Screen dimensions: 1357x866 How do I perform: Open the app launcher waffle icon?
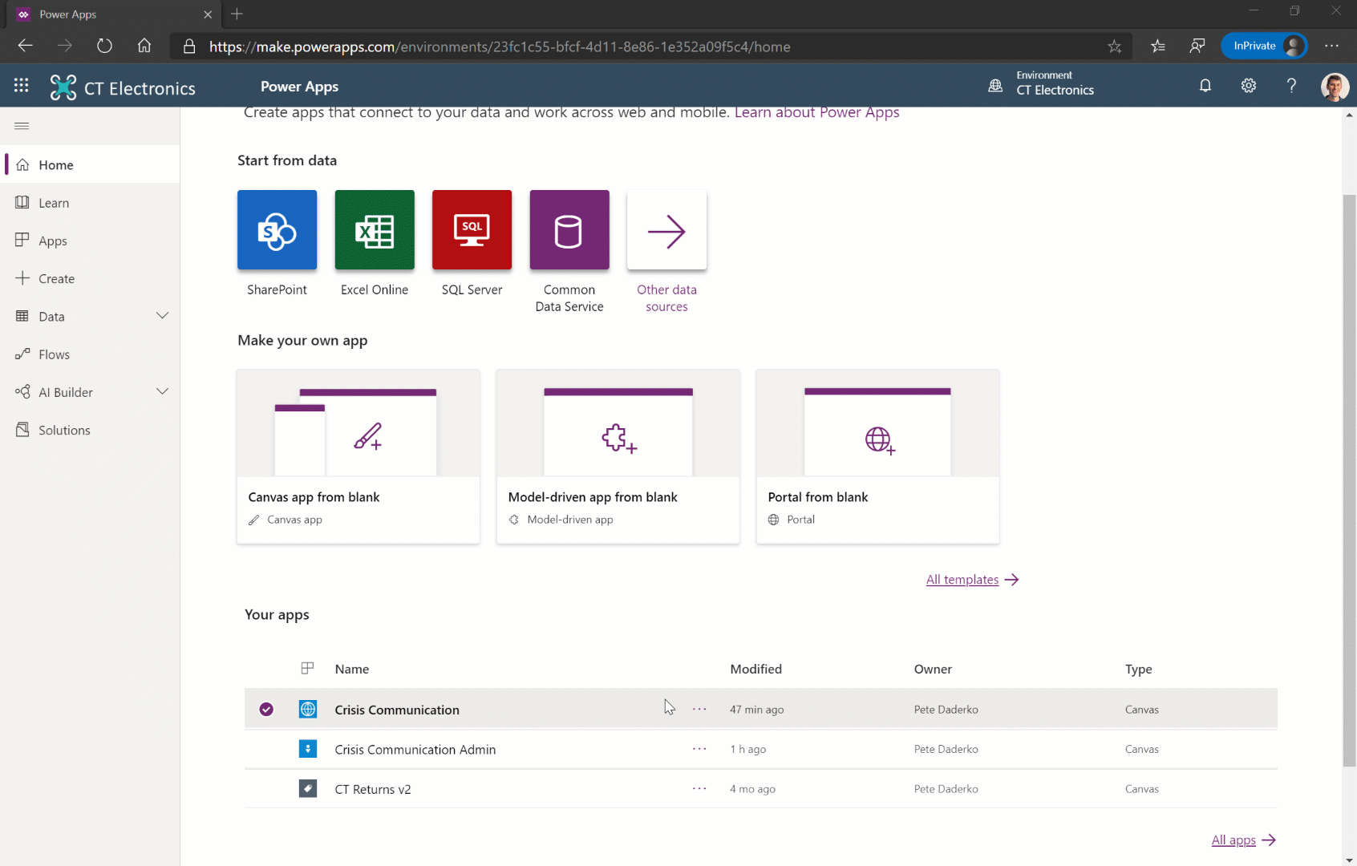pyautogui.click(x=22, y=86)
